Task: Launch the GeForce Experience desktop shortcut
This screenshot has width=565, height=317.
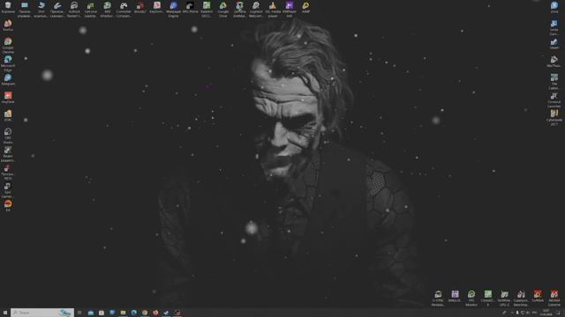Action: tap(90, 9)
